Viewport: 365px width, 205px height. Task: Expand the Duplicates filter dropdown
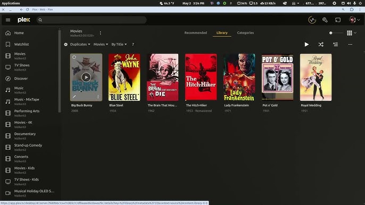coord(80,45)
